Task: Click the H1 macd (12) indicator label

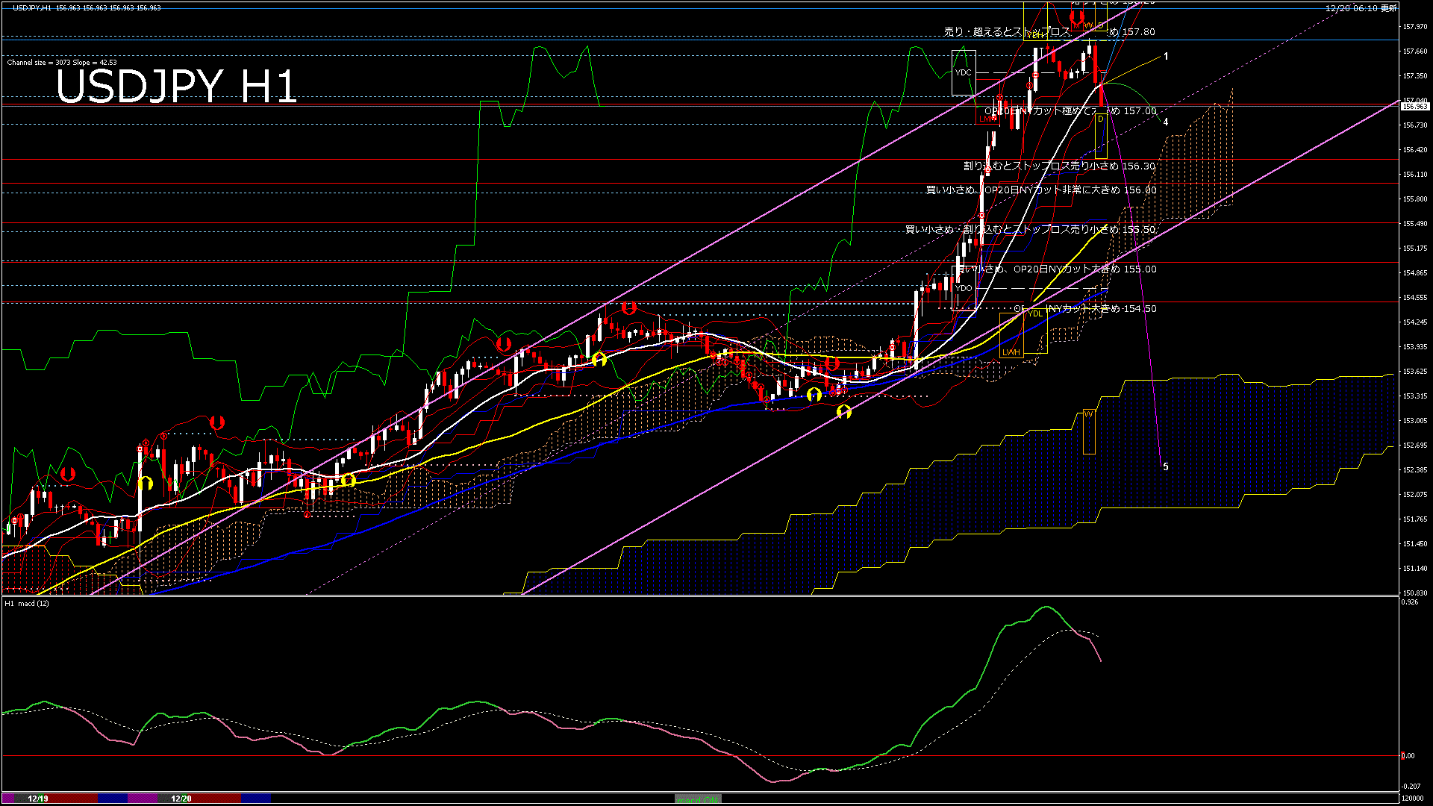Action: tap(27, 603)
